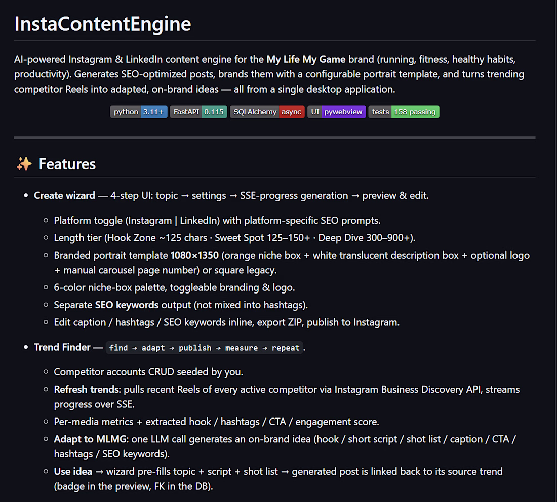This screenshot has width=557, height=502.
Task: Select the find → adapt → publish code snippet
Action: (x=204, y=348)
